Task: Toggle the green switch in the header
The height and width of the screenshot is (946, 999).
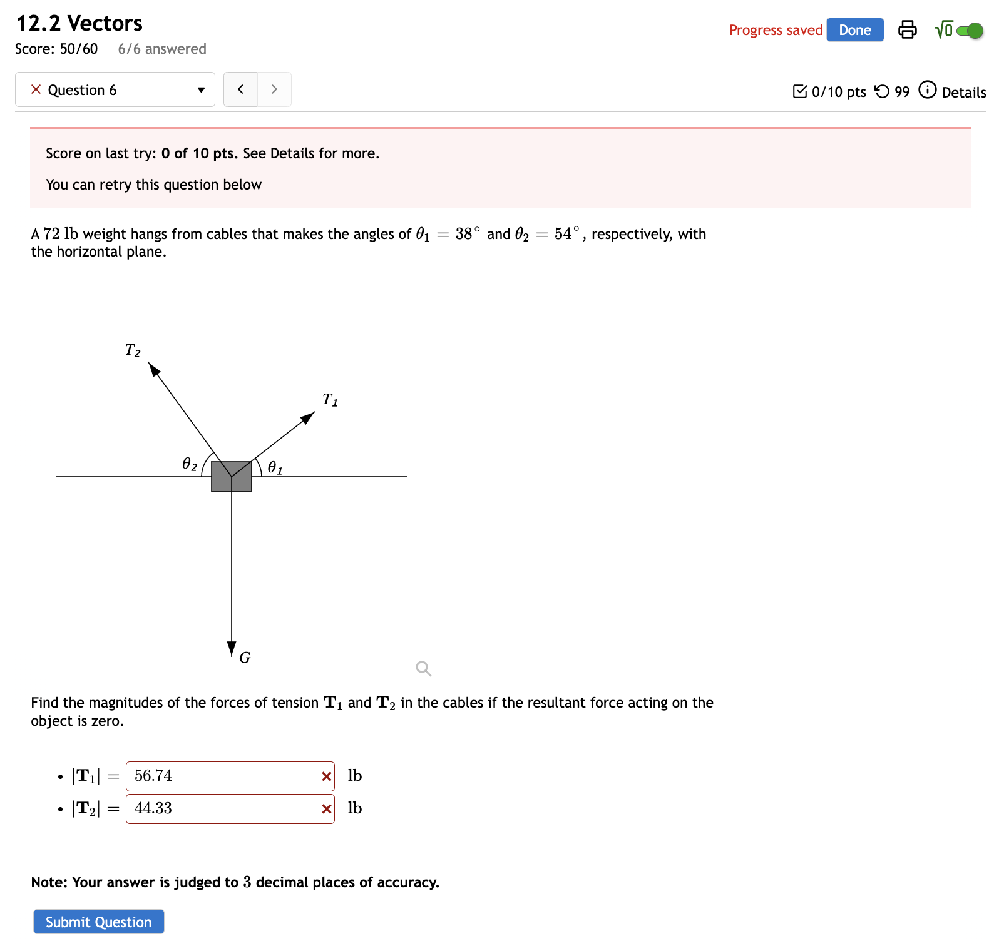Action: [971, 29]
